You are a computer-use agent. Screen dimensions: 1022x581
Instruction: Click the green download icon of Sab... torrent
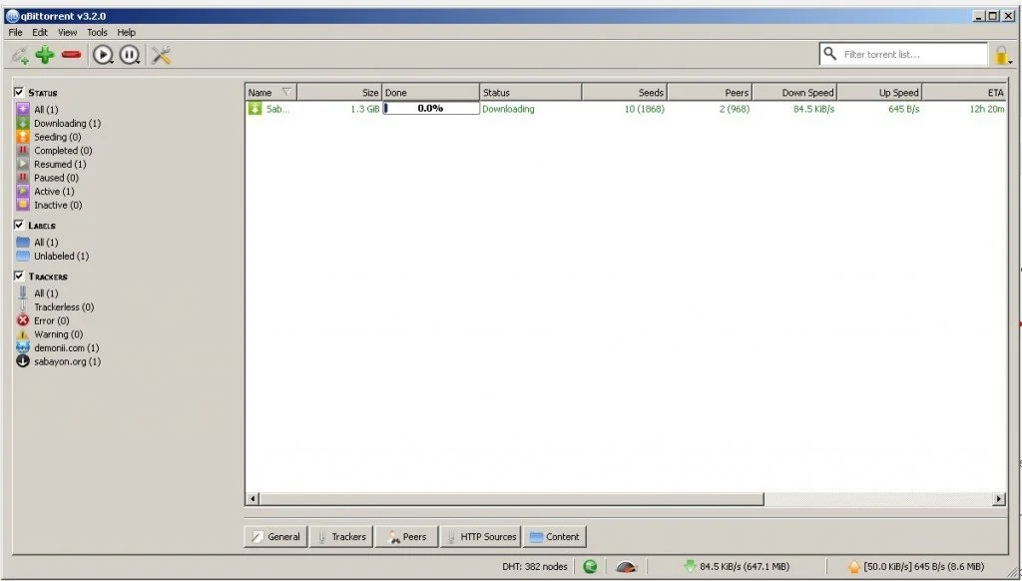pyautogui.click(x=255, y=109)
